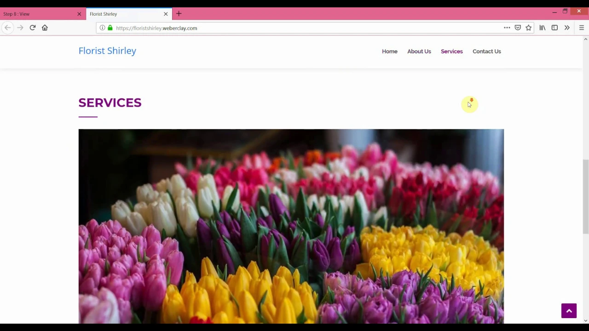
Task: Open the Services navigation link
Action: pos(452,51)
